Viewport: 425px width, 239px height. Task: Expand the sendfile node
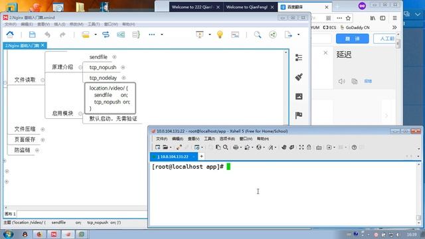[114, 57]
